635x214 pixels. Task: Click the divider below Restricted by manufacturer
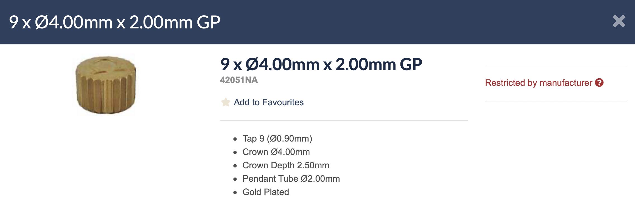(556, 101)
